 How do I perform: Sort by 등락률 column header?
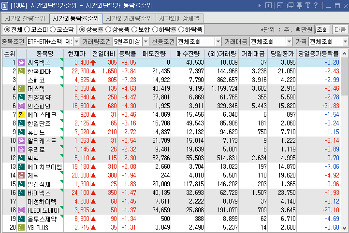pos(127,54)
